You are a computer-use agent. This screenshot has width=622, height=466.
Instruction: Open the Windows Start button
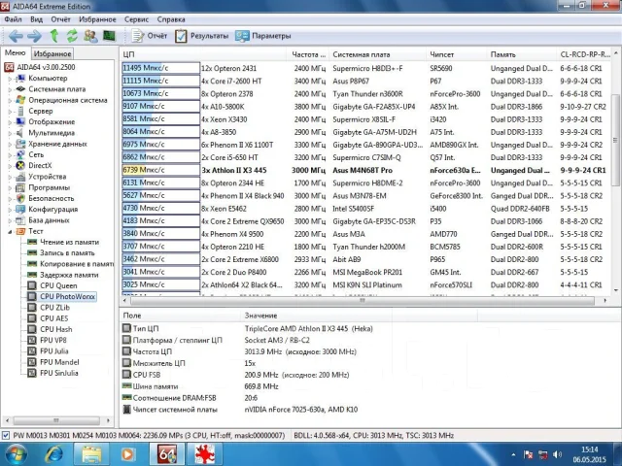(x=16, y=454)
